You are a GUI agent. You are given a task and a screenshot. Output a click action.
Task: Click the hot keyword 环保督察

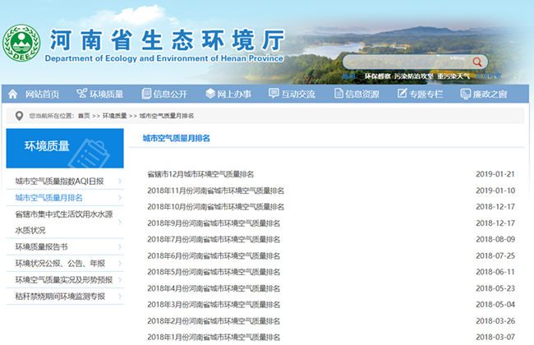click(377, 76)
